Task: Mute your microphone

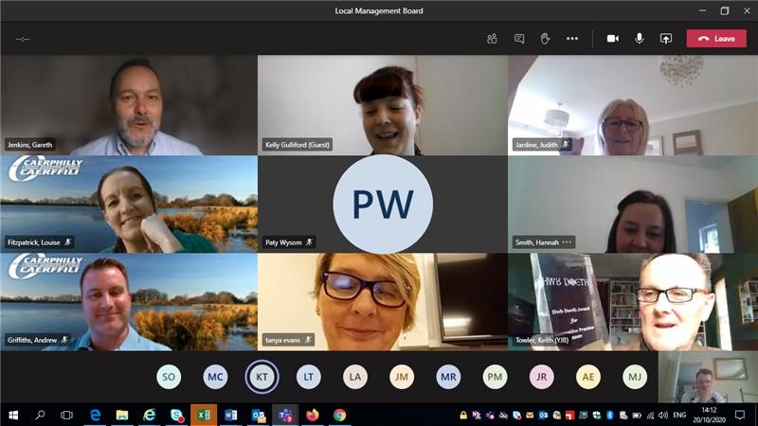Action: pyautogui.click(x=639, y=39)
